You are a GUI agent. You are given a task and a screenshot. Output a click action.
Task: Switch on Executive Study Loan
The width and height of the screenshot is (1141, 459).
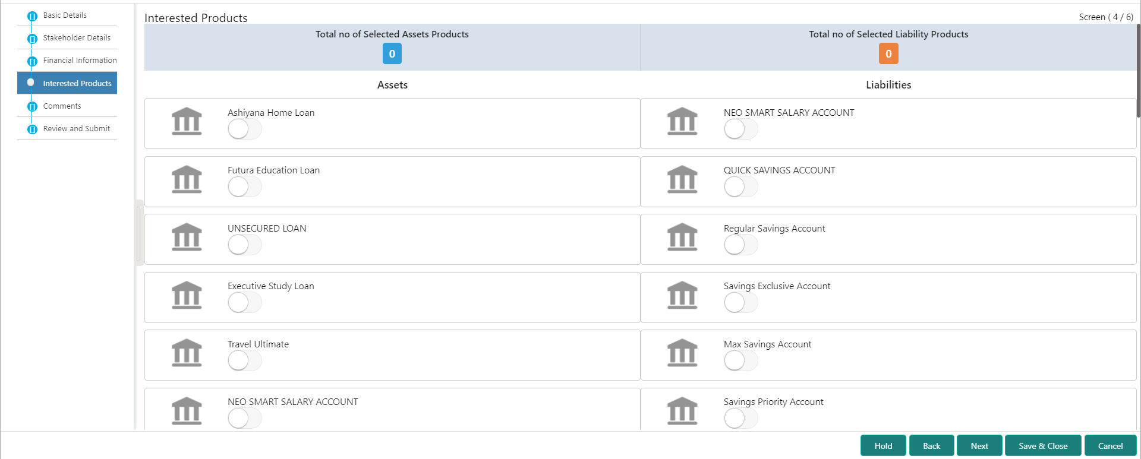(244, 303)
